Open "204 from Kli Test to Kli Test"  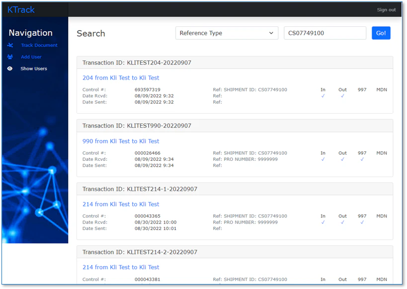(120, 77)
